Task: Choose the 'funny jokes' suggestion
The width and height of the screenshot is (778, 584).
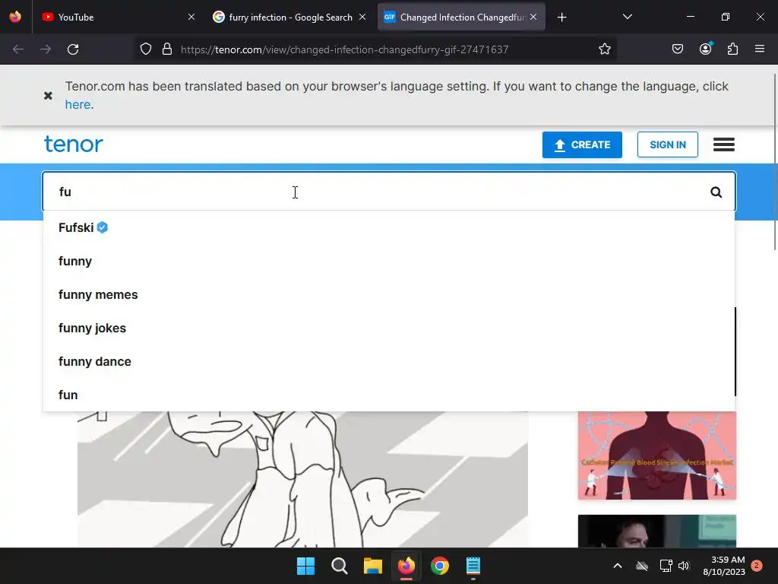Action: (388, 328)
